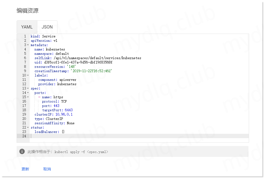Place cursor on 'kind: Service' line
This screenshot has width=264, height=178.
[43, 36]
